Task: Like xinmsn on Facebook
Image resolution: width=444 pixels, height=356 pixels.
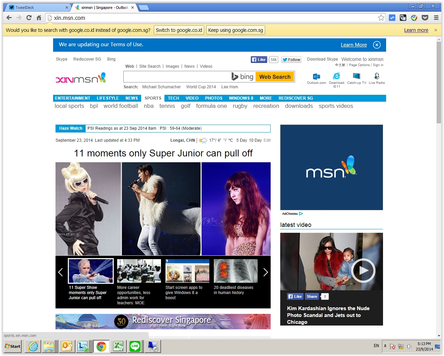Action: coord(259,60)
